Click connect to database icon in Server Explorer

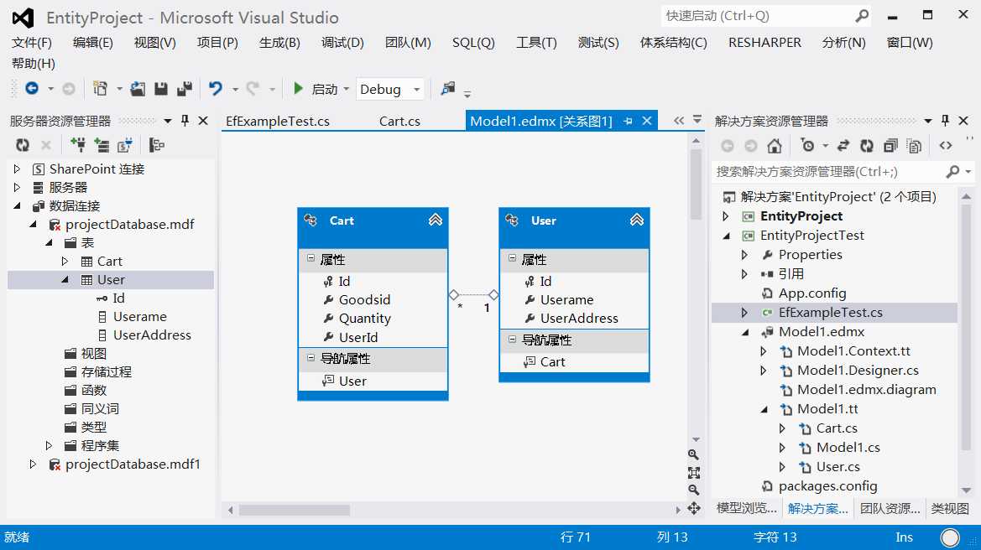77,145
